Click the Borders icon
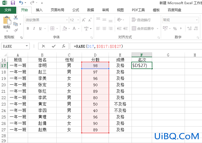 click(52, 28)
